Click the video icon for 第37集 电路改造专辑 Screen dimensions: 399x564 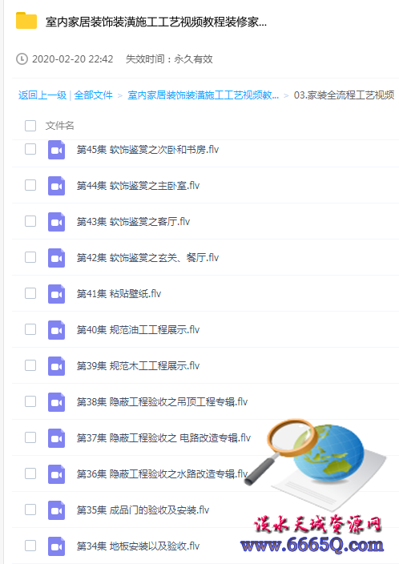[x=57, y=437]
